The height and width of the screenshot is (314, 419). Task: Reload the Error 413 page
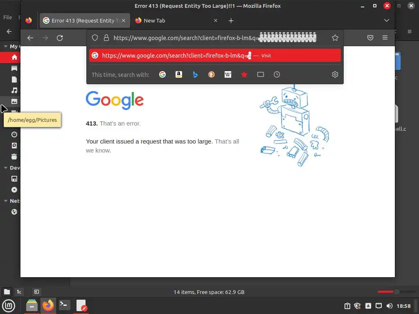[x=60, y=38]
